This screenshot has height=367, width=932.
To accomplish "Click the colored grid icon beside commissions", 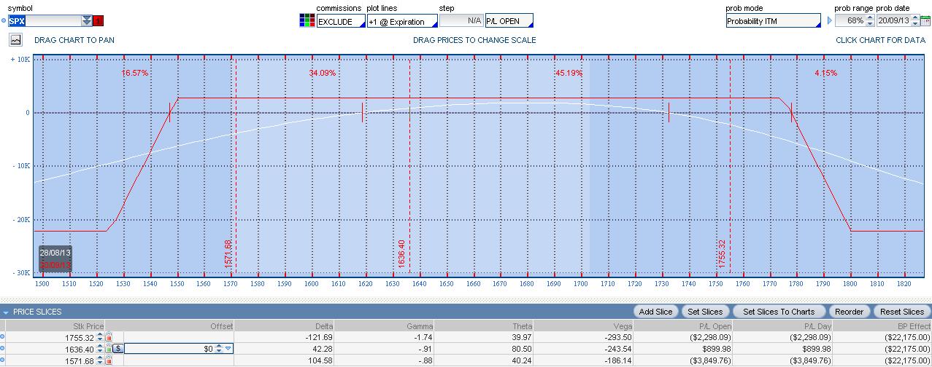I will 307,20.
